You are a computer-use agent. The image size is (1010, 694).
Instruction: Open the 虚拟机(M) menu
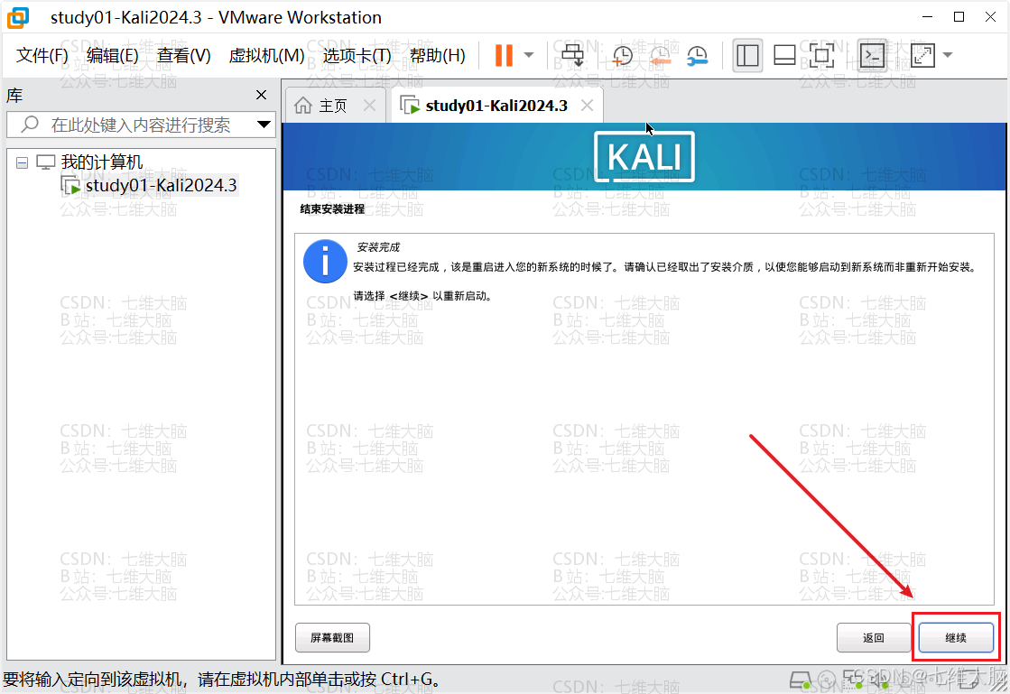point(266,56)
